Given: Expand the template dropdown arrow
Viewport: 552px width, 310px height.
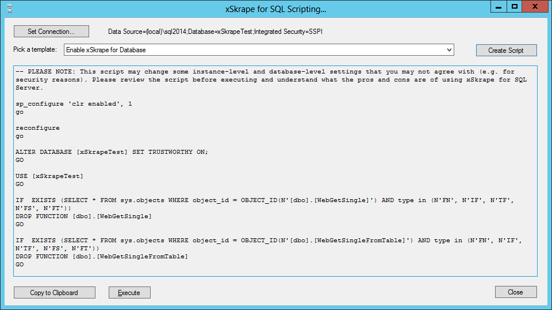Looking at the screenshot, I should tap(449, 50).
